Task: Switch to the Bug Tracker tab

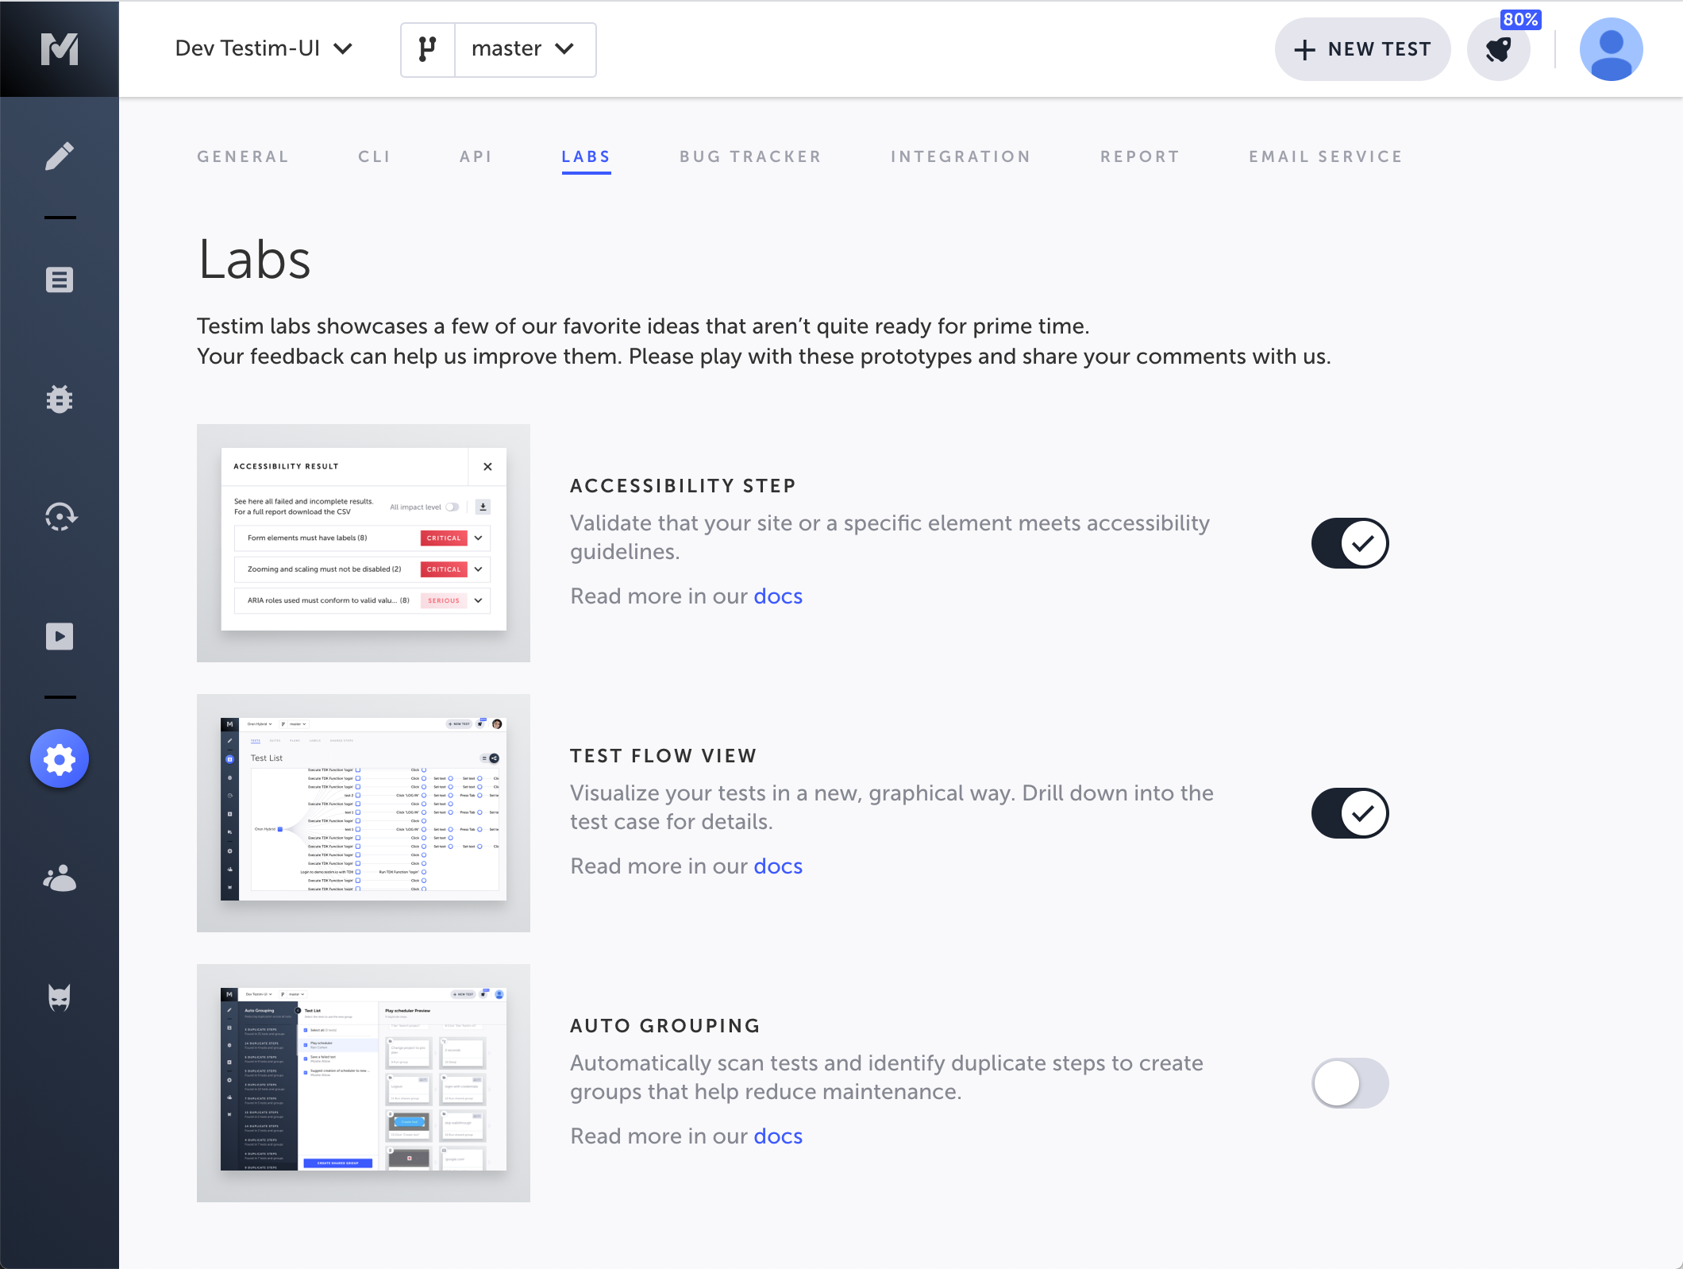Action: (x=750, y=156)
